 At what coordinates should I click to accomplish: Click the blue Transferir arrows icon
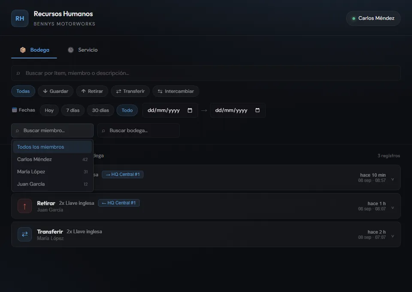click(x=25, y=234)
